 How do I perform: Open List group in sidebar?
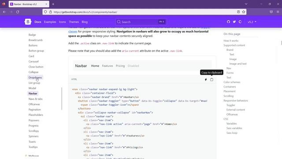[34, 83]
